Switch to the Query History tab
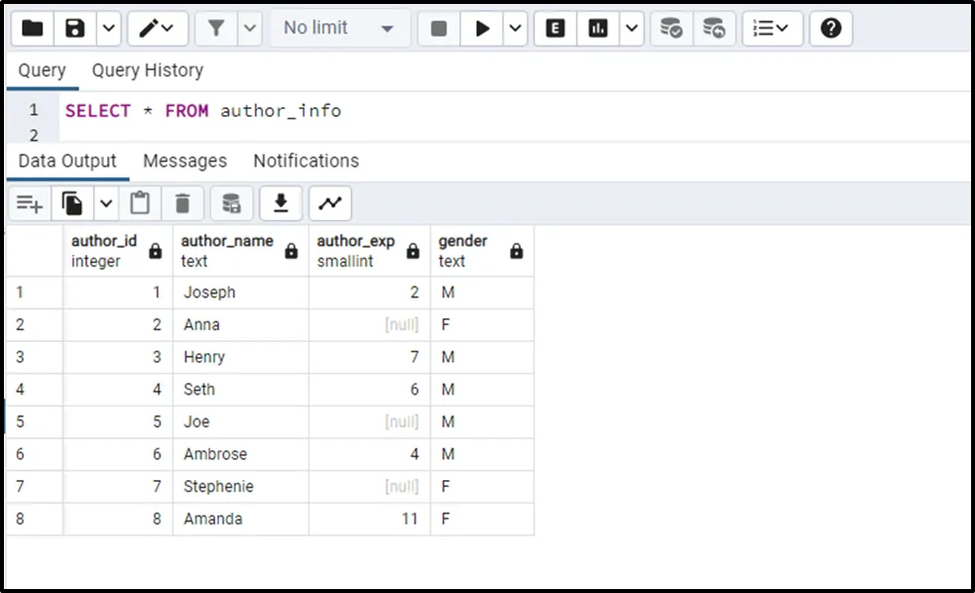Screen dimensions: 975x593 tap(147, 70)
